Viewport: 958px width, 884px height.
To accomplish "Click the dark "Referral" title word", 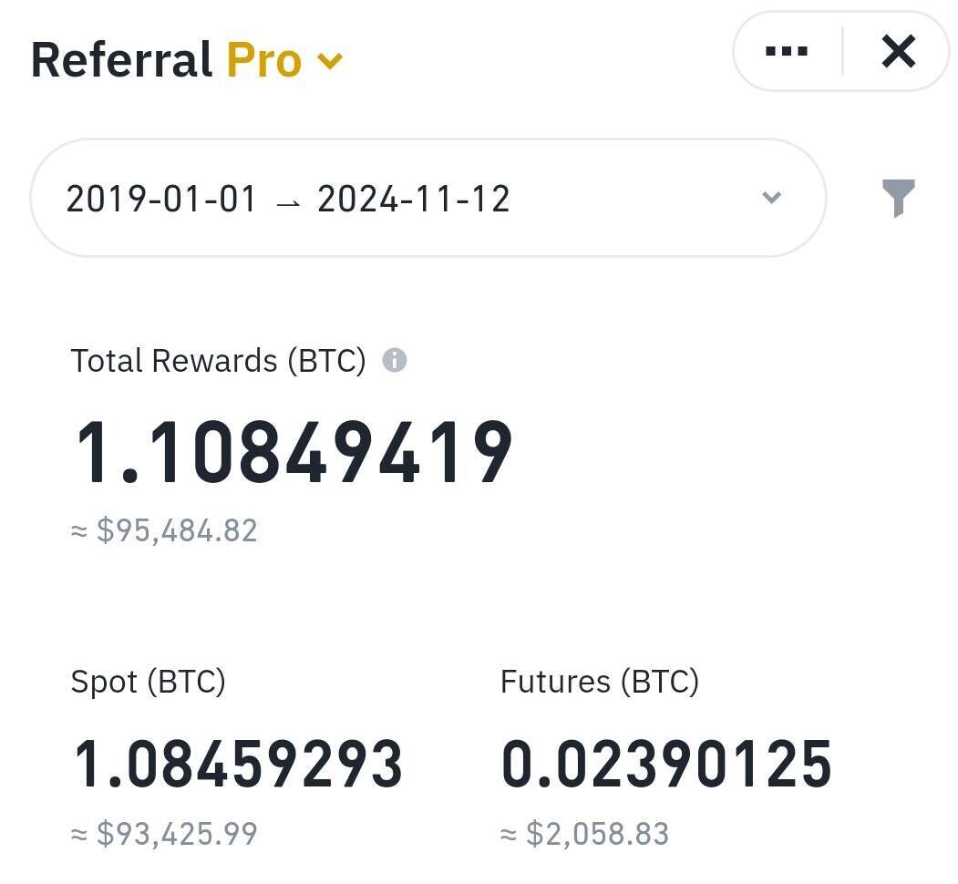I will pos(121,60).
